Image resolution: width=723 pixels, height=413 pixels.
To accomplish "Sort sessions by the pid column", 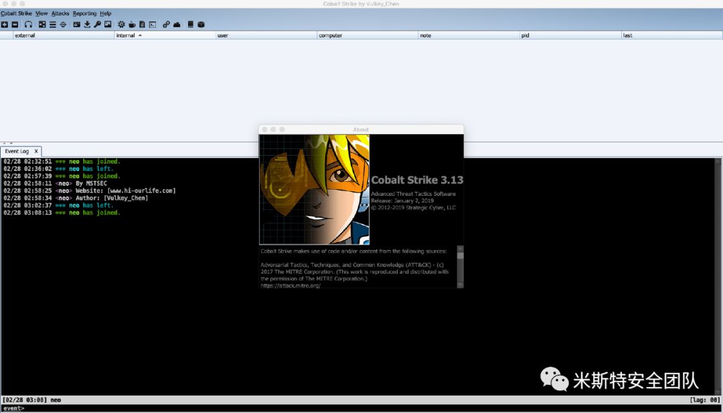I will [570, 35].
